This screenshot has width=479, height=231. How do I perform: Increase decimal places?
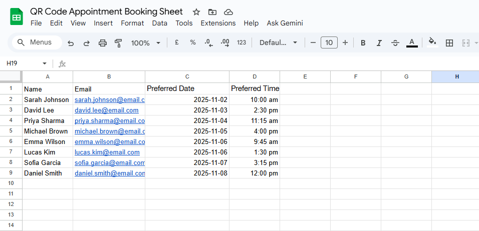[225, 42]
